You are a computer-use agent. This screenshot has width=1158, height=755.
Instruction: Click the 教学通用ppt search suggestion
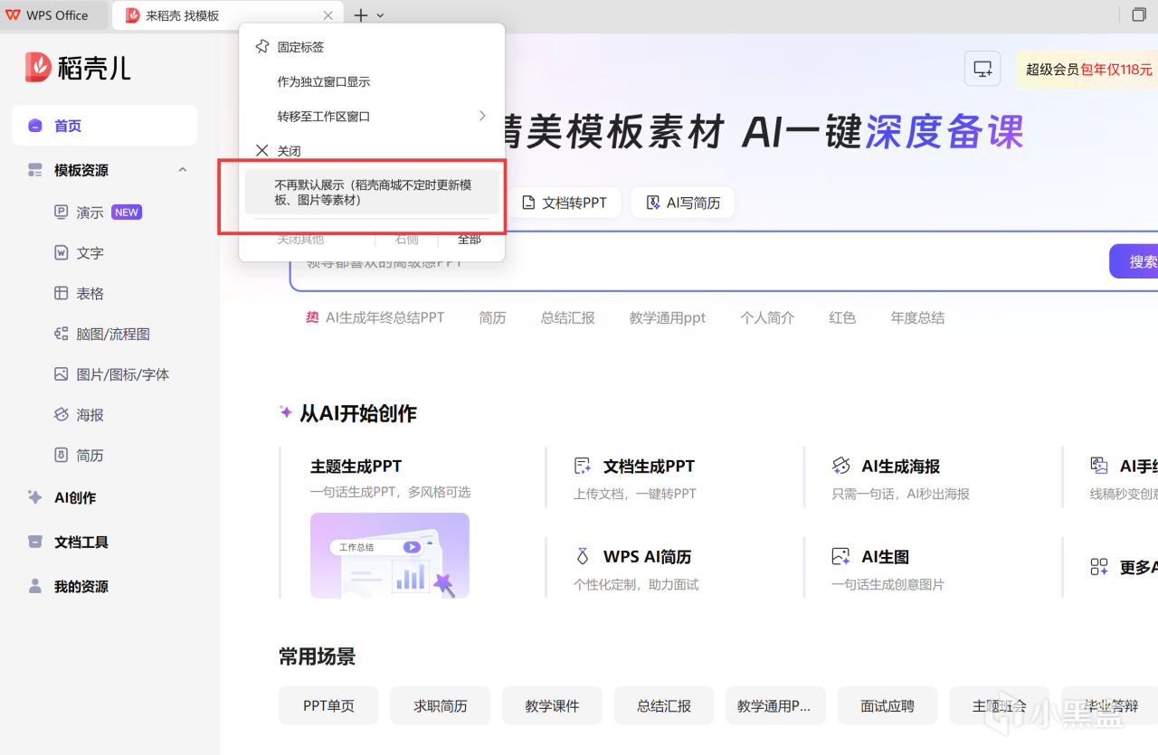[668, 318]
